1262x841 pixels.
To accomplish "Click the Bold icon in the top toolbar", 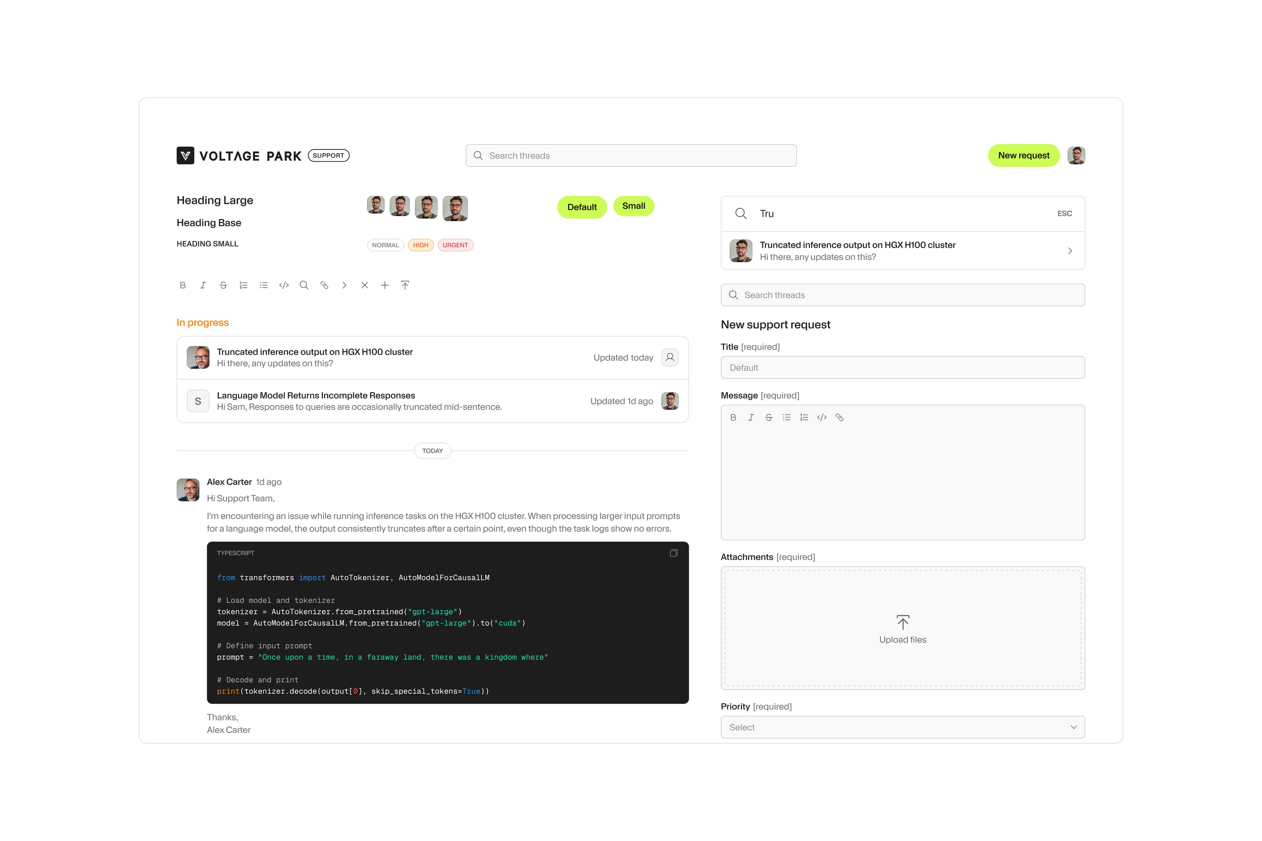I will [182, 285].
